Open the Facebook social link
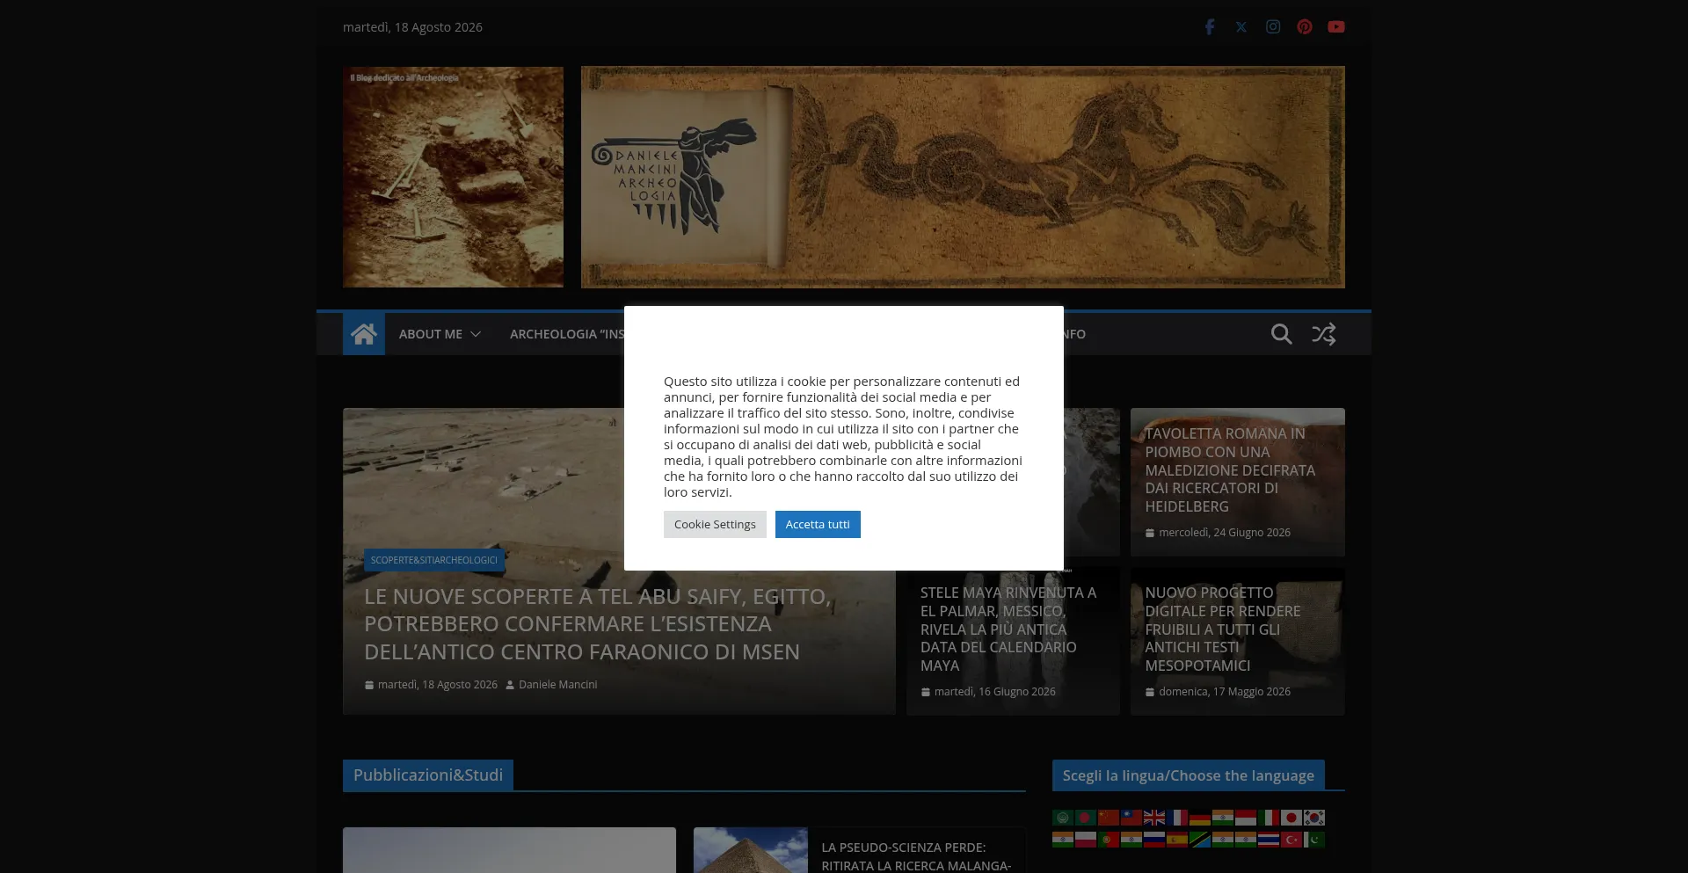The width and height of the screenshot is (1688, 873). [1210, 27]
